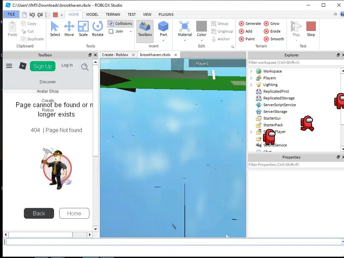Anchor the selected part
The height and width of the screenshot is (258, 344).
(221, 39)
